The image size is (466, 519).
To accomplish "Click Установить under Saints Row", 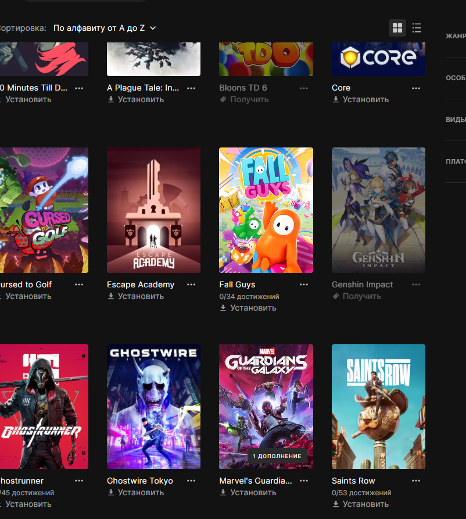I will (x=360, y=504).
